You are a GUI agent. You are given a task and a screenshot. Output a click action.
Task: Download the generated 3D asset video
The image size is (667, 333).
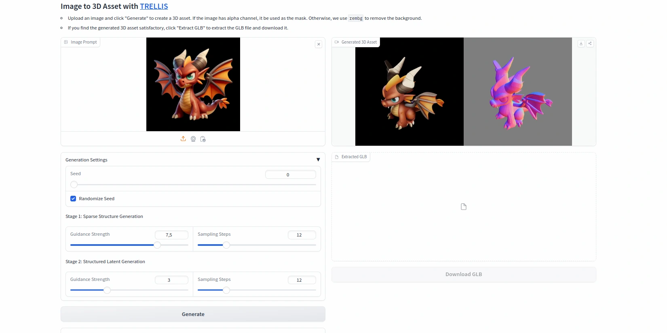[581, 44]
